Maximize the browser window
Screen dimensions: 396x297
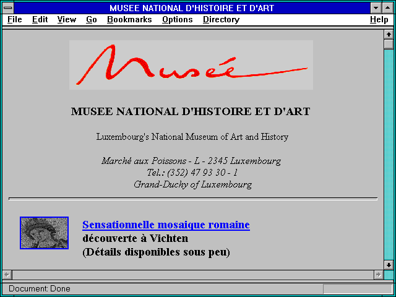(x=388, y=8)
